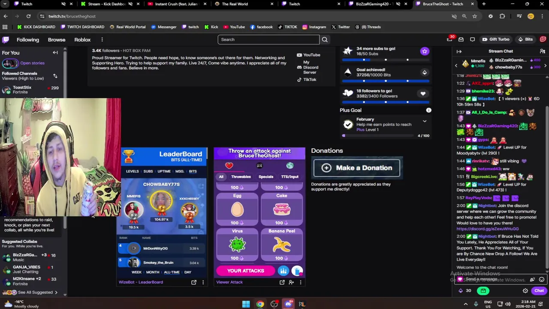Click the followers goal progress bar

point(386,102)
